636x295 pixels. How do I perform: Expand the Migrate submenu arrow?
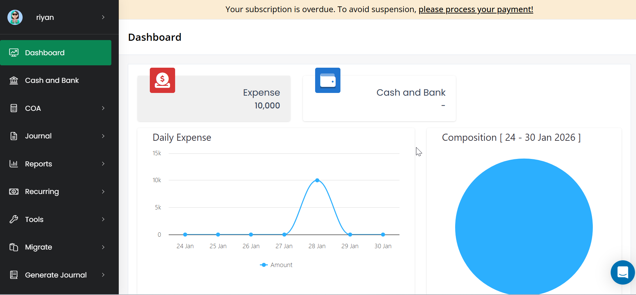click(x=103, y=247)
